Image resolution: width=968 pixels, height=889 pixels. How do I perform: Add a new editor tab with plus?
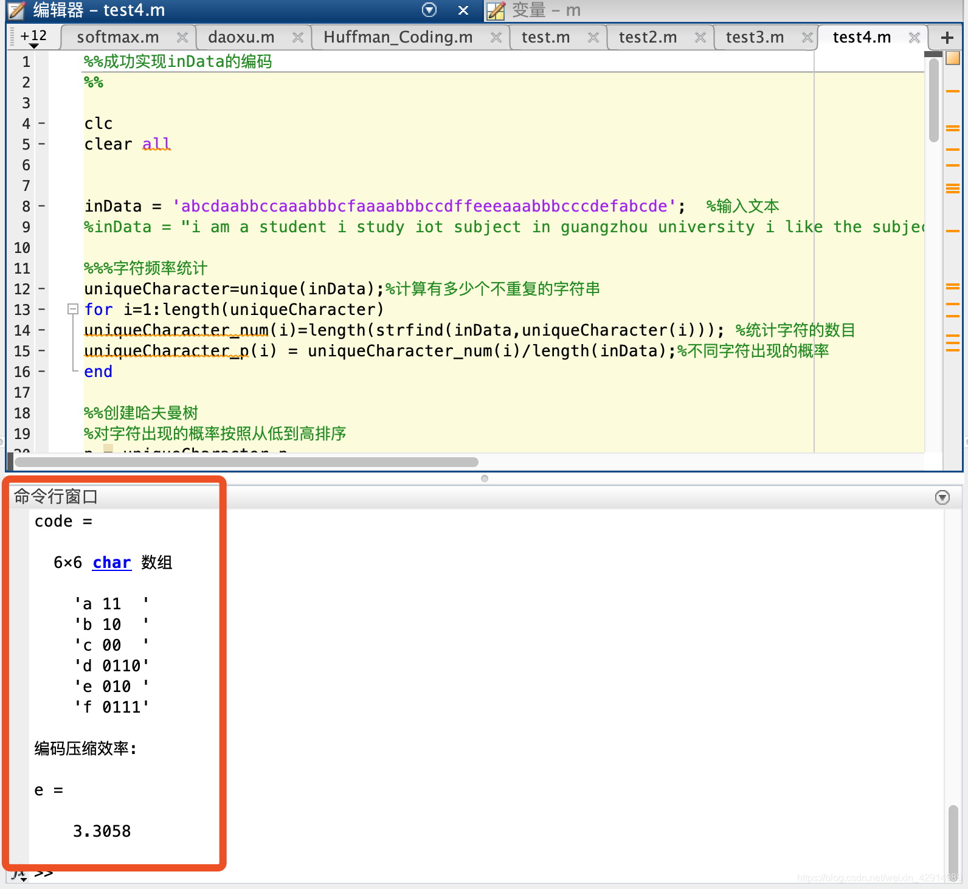(947, 38)
